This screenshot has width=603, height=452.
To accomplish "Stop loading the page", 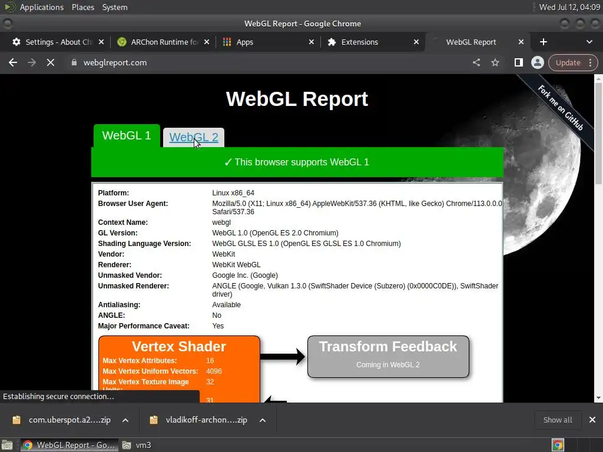I will pos(51,62).
